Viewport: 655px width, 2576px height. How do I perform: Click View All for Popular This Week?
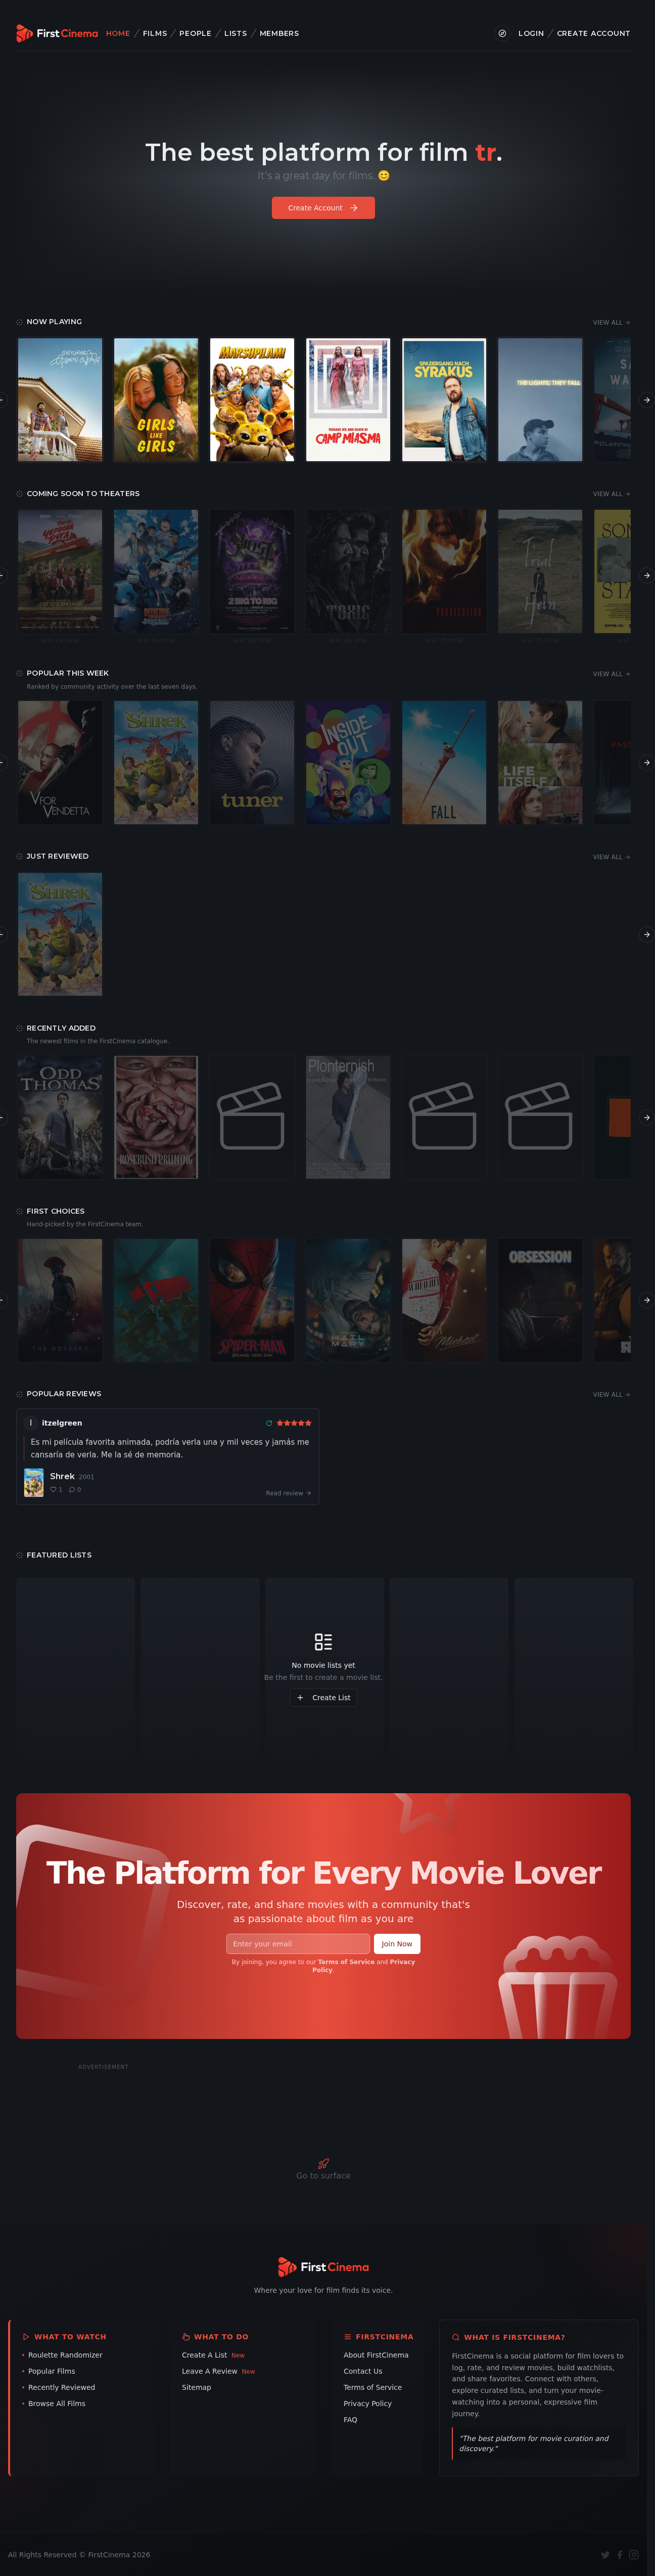[611, 674]
